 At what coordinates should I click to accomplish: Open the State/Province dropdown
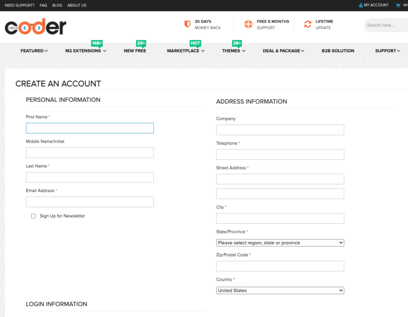[x=280, y=243]
